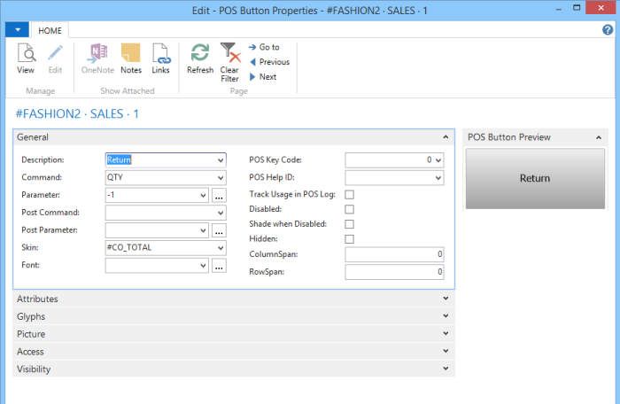Click the Return preview button
The width and height of the screenshot is (620, 404).
[534, 178]
